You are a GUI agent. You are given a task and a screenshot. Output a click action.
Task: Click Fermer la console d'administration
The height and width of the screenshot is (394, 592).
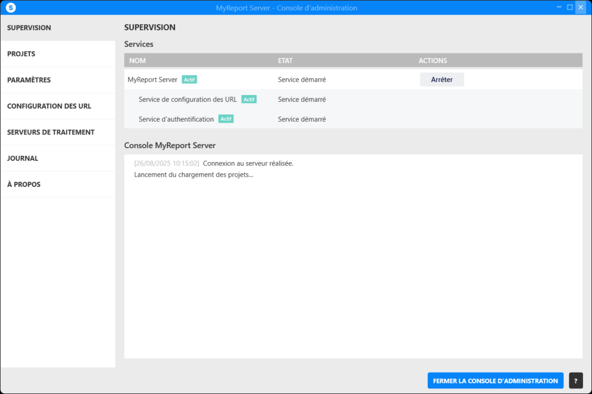click(x=495, y=381)
